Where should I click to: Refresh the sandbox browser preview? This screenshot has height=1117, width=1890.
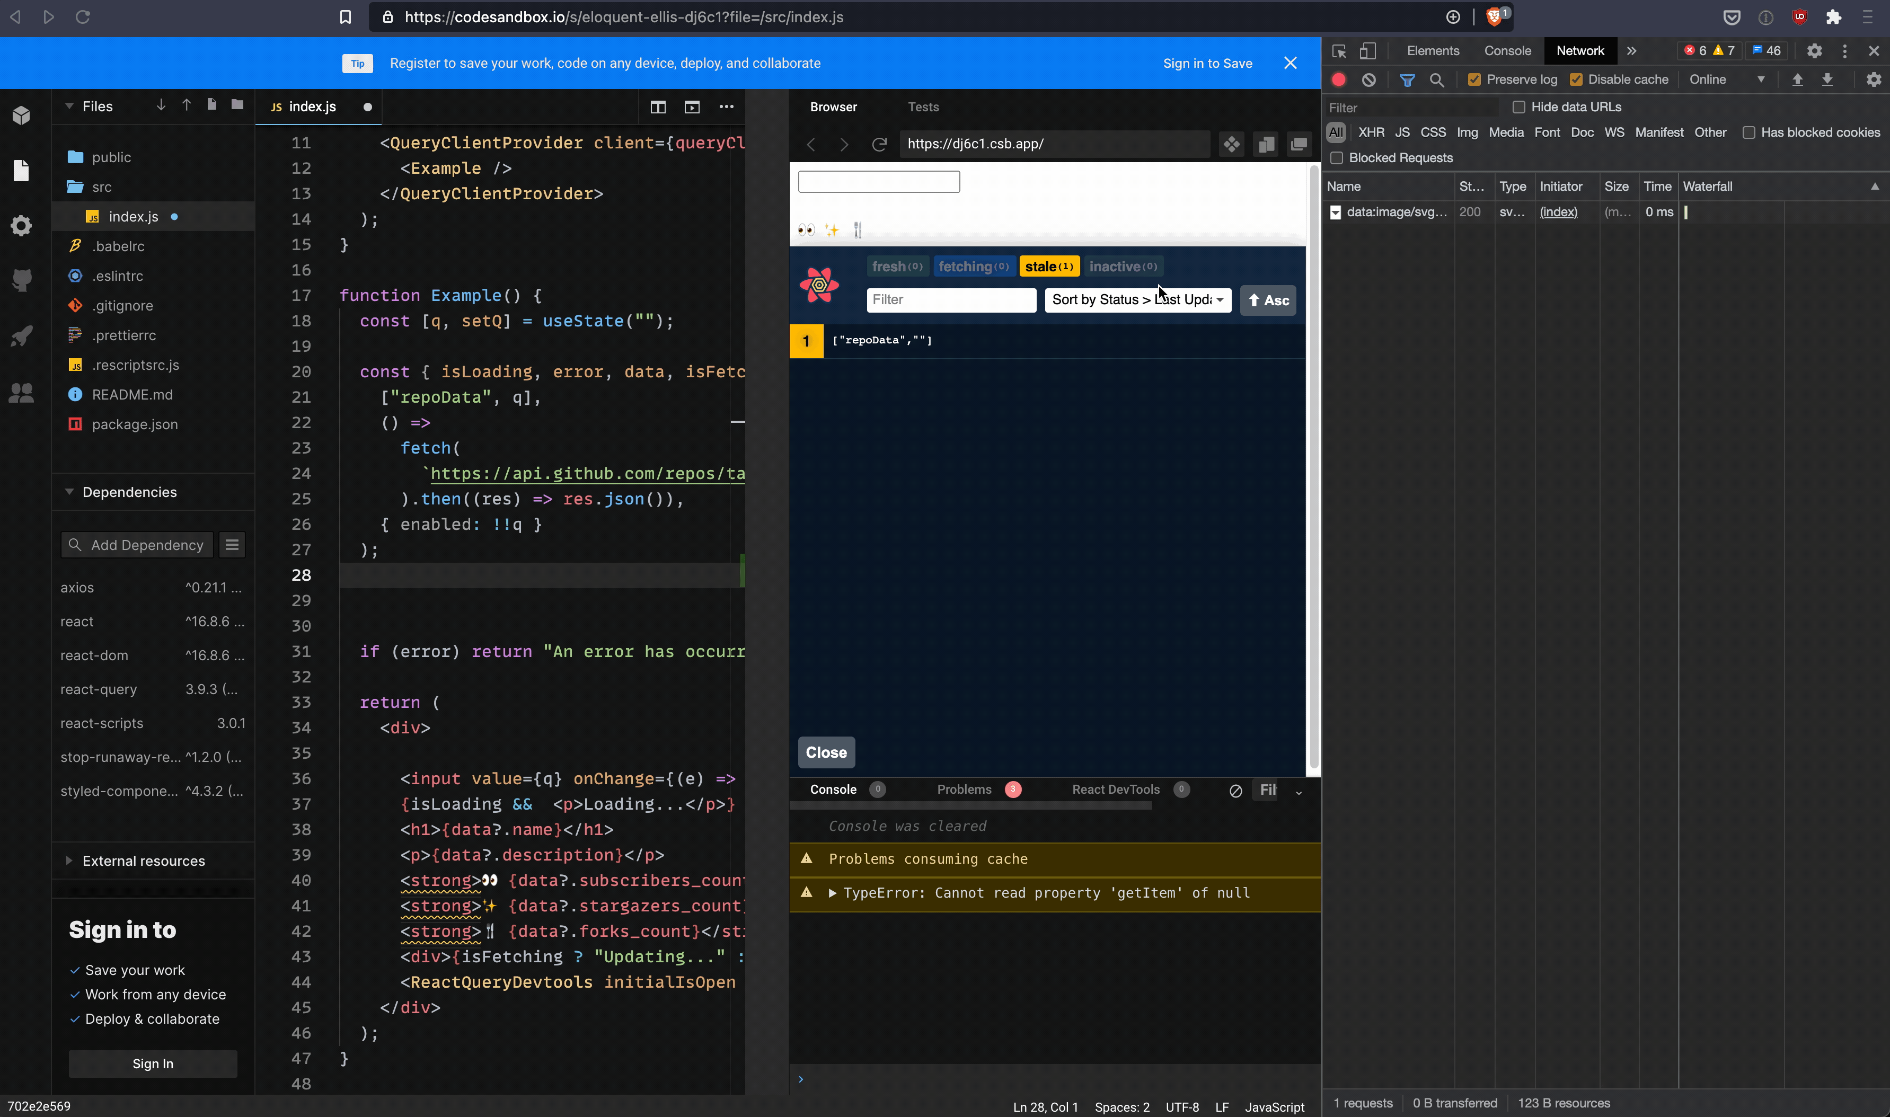coord(879,144)
